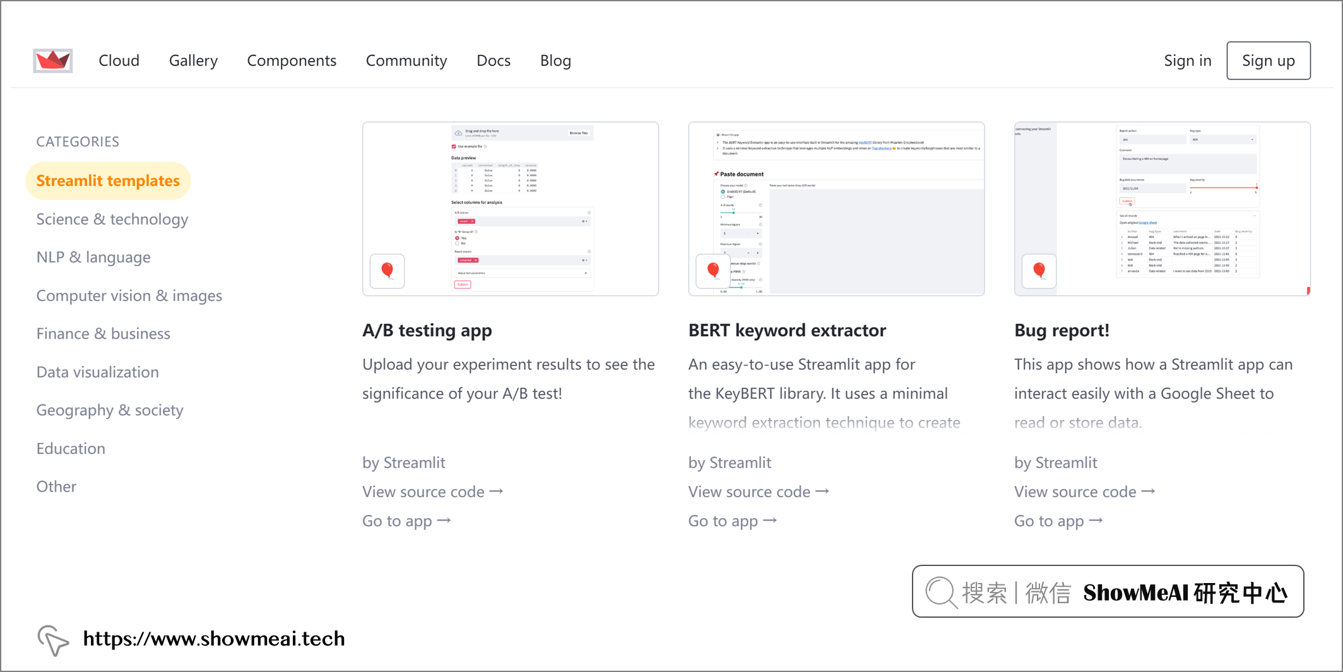Click the Streamlit crown logo

click(53, 61)
